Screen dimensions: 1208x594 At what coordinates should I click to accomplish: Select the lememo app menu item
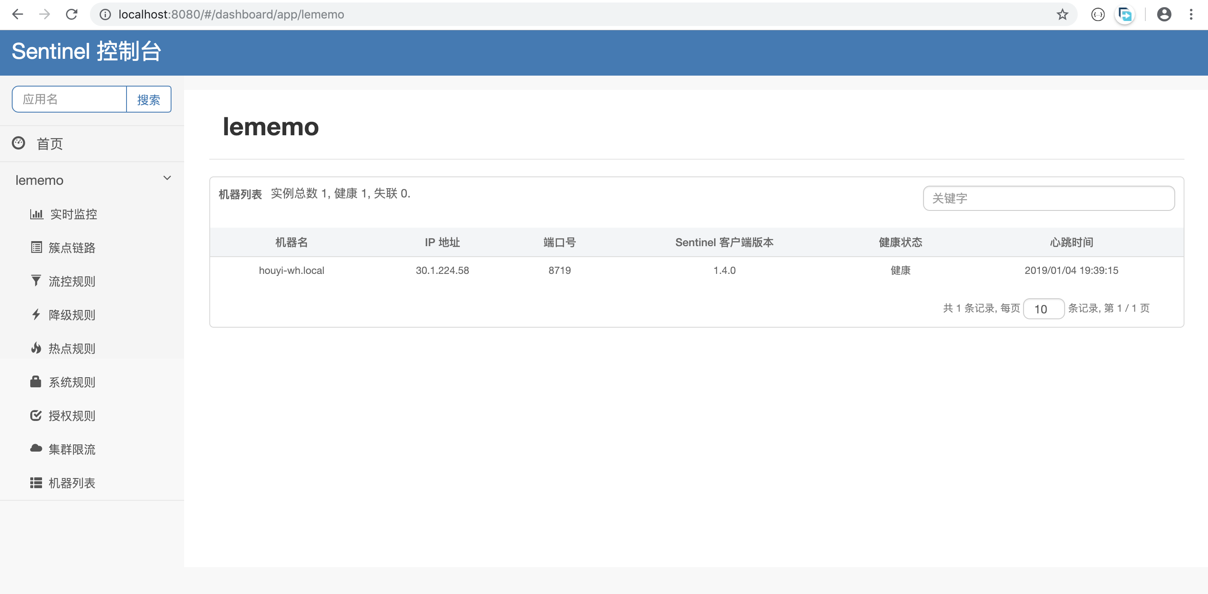click(40, 179)
